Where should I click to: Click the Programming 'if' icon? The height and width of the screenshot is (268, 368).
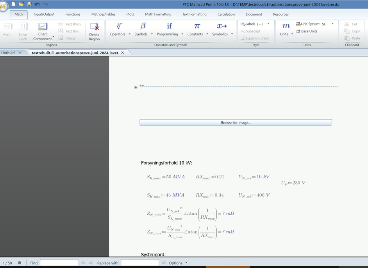click(169, 26)
